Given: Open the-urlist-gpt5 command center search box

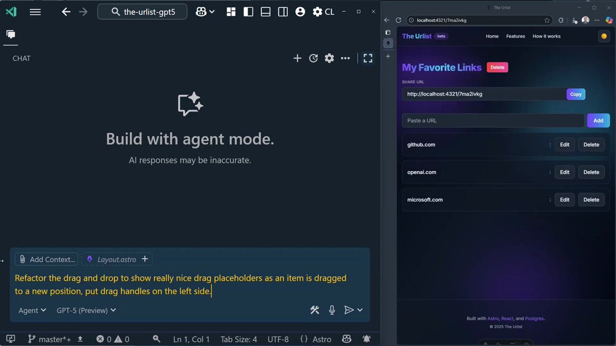Looking at the screenshot, I should pos(142,12).
